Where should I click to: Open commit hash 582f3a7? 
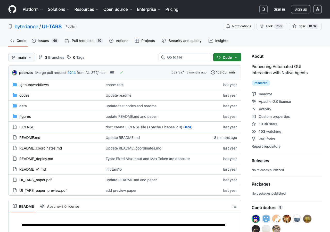178,72
